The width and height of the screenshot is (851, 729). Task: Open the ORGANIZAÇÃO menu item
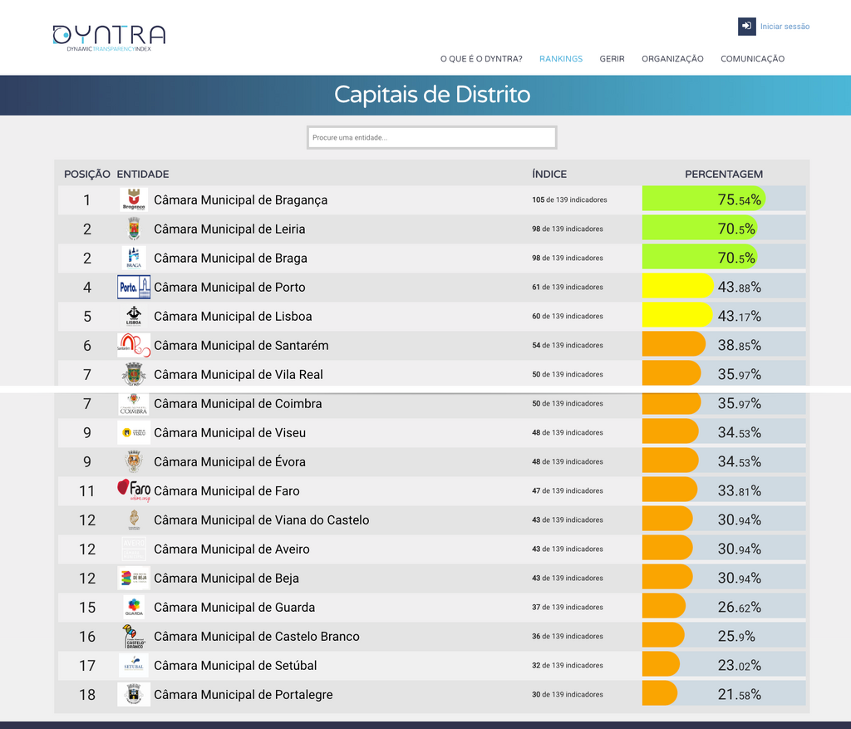click(x=672, y=59)
